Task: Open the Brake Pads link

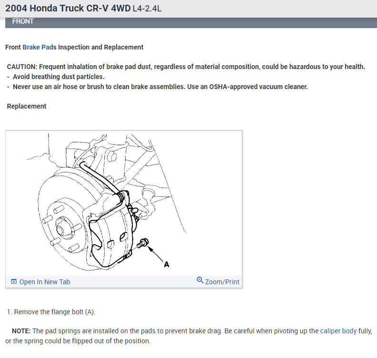Action: [40, 47]
